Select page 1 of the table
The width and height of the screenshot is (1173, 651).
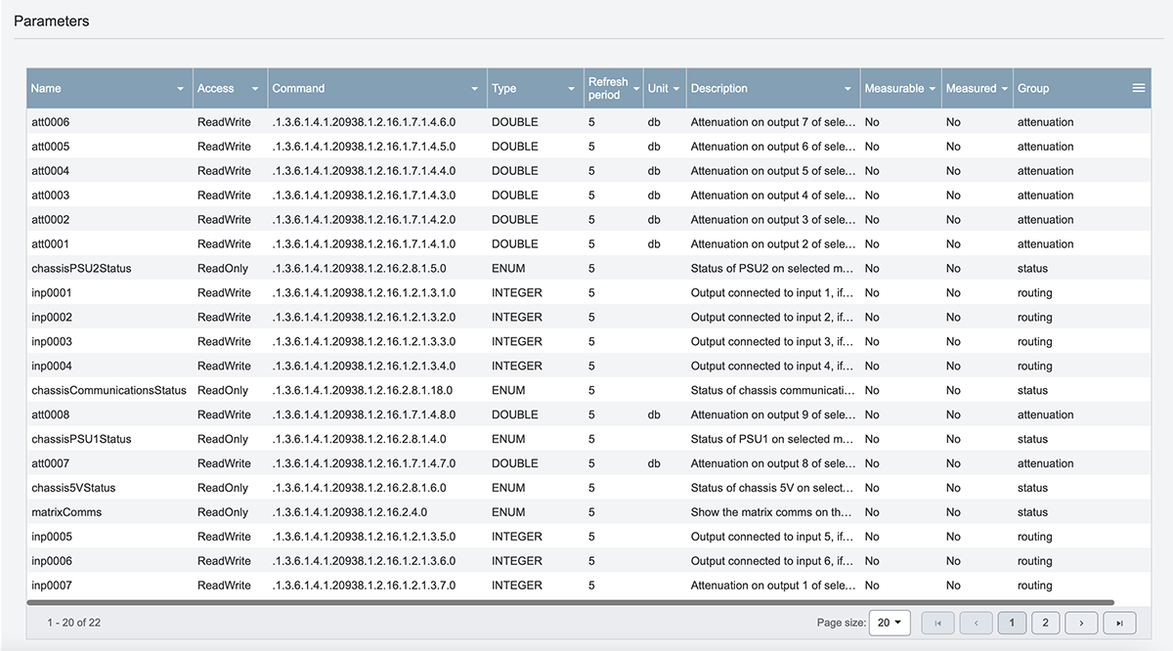[1012, 623]
